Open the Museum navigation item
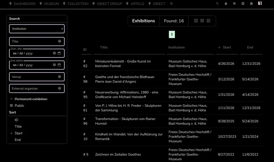The image size is (274, 162). [49, 4]
